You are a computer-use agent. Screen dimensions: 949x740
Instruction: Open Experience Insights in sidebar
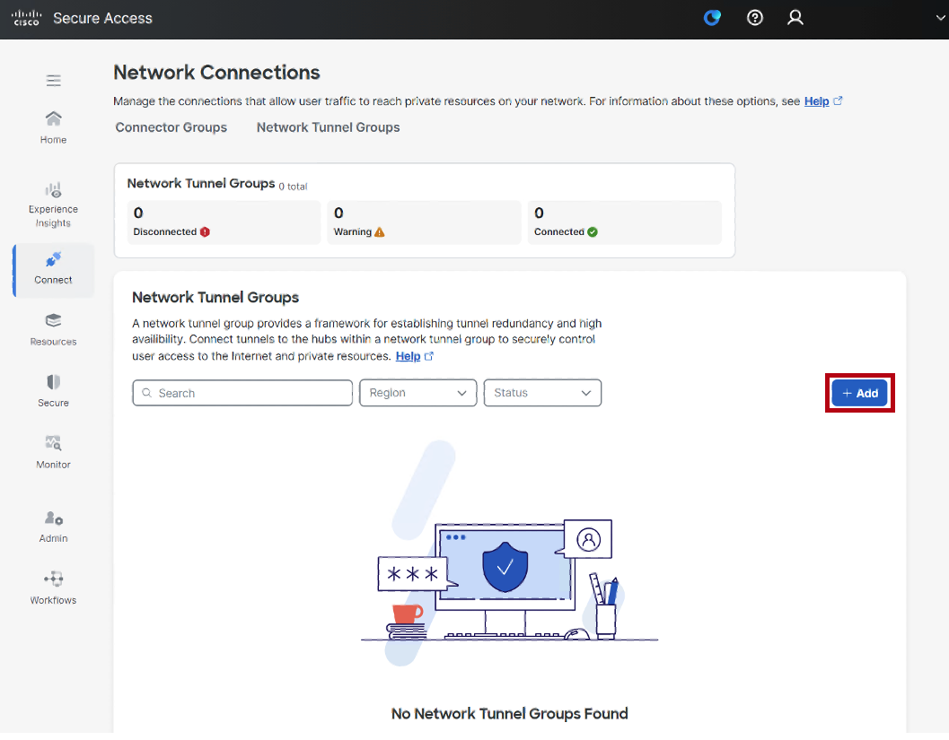[53, 205]
